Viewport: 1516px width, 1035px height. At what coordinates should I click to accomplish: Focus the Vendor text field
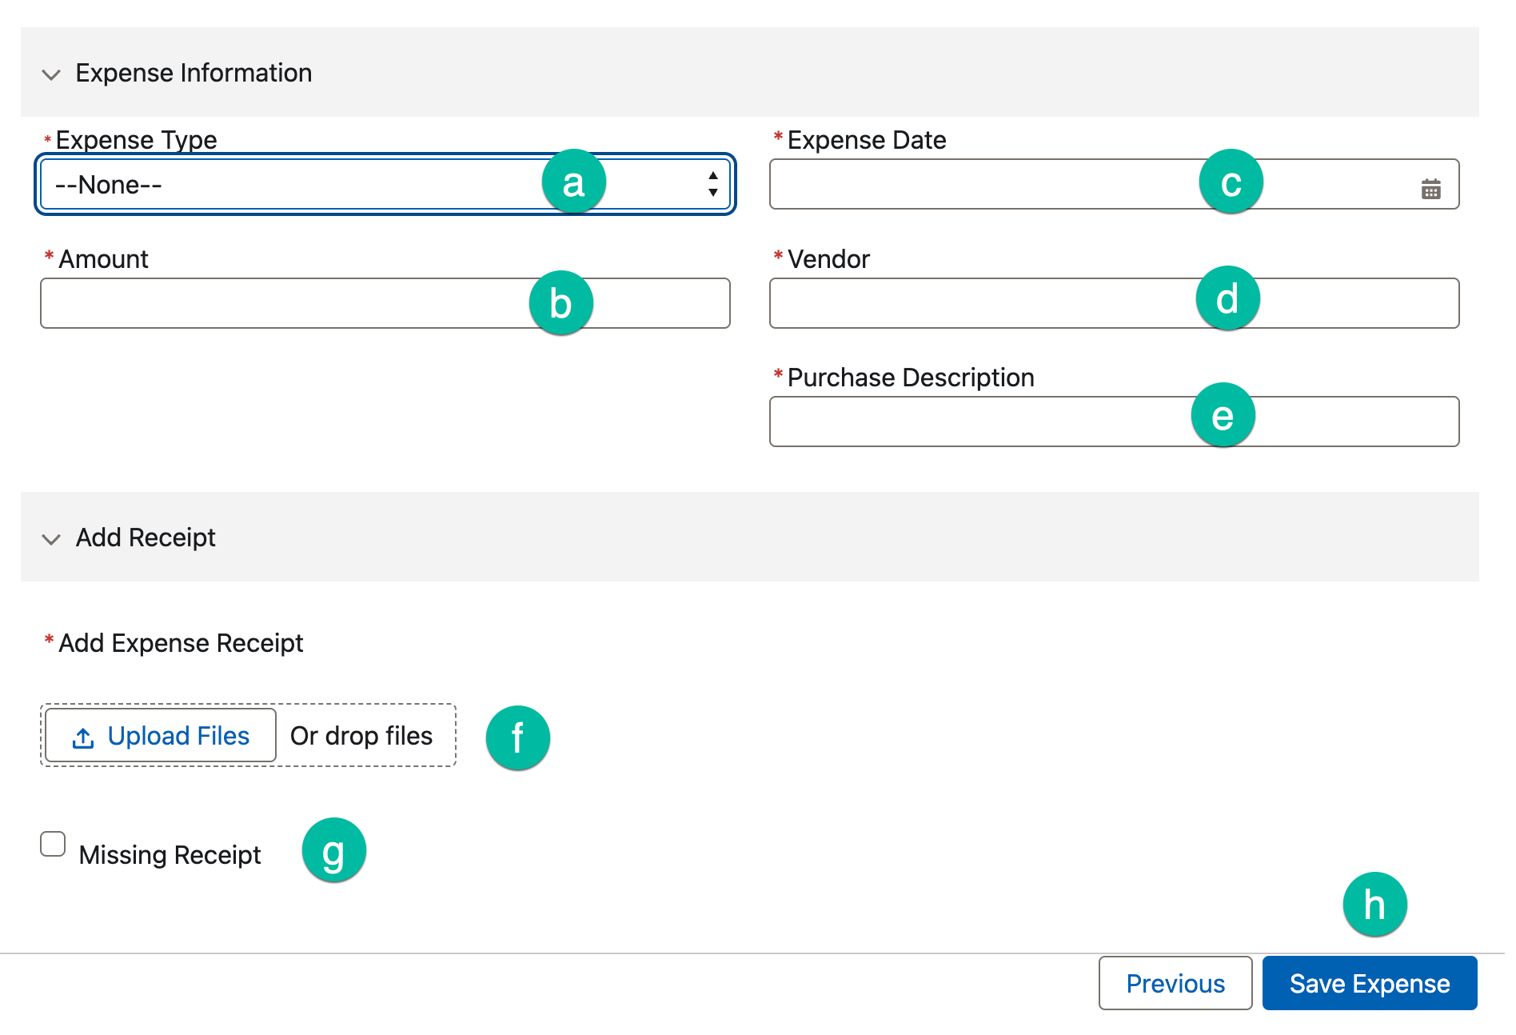coord(975,304)
